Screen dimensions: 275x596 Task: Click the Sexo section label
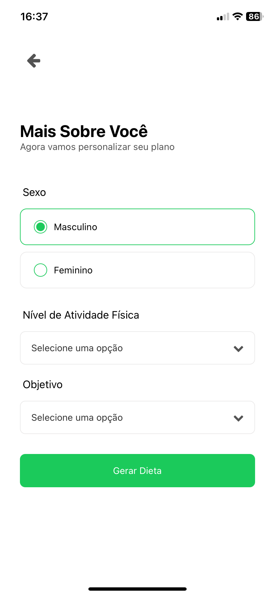[x=34, y=192]
